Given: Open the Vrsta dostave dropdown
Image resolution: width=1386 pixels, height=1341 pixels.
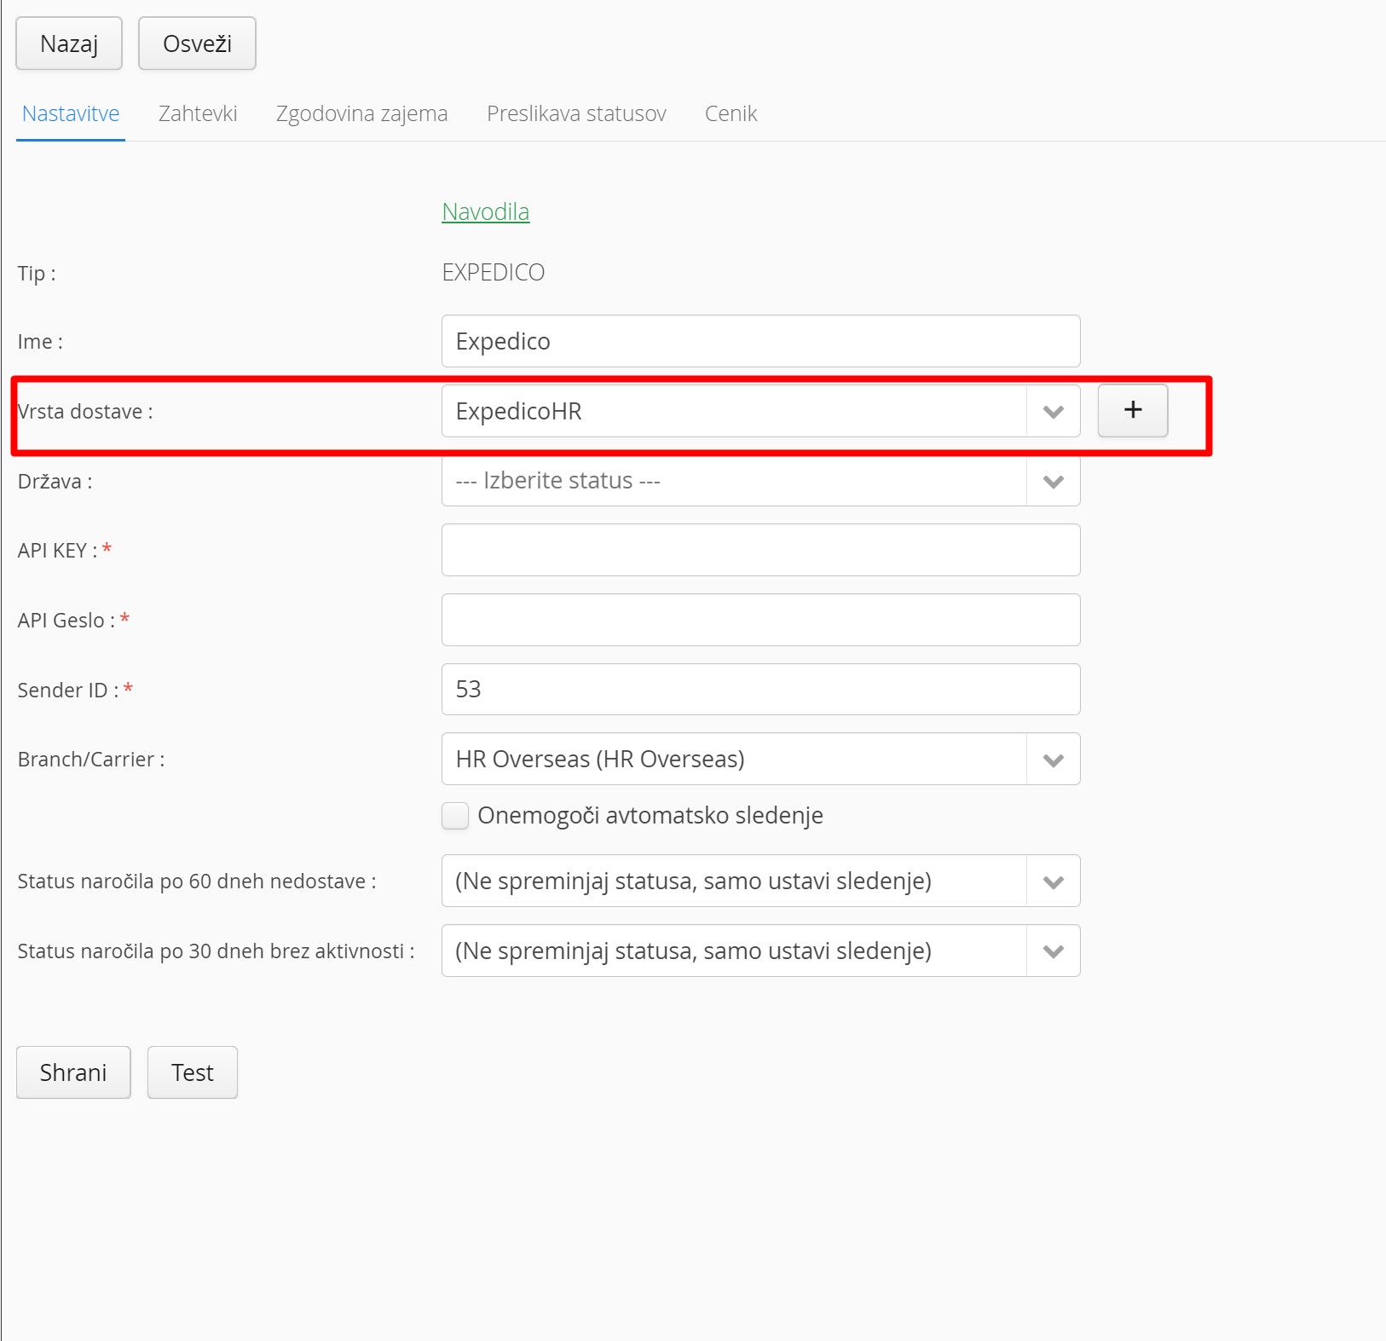Looking at the screenshot, I should [759, 411].
